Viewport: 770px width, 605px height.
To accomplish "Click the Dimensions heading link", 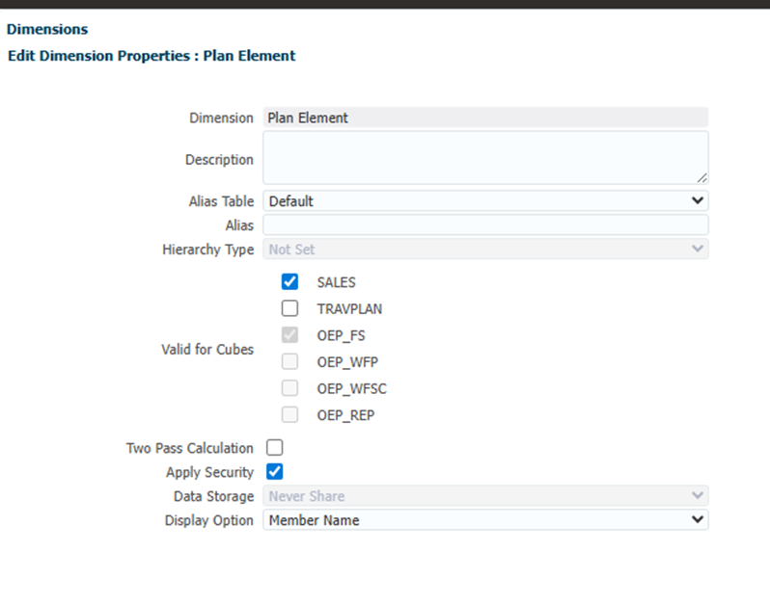I will [x=47, y=30].
